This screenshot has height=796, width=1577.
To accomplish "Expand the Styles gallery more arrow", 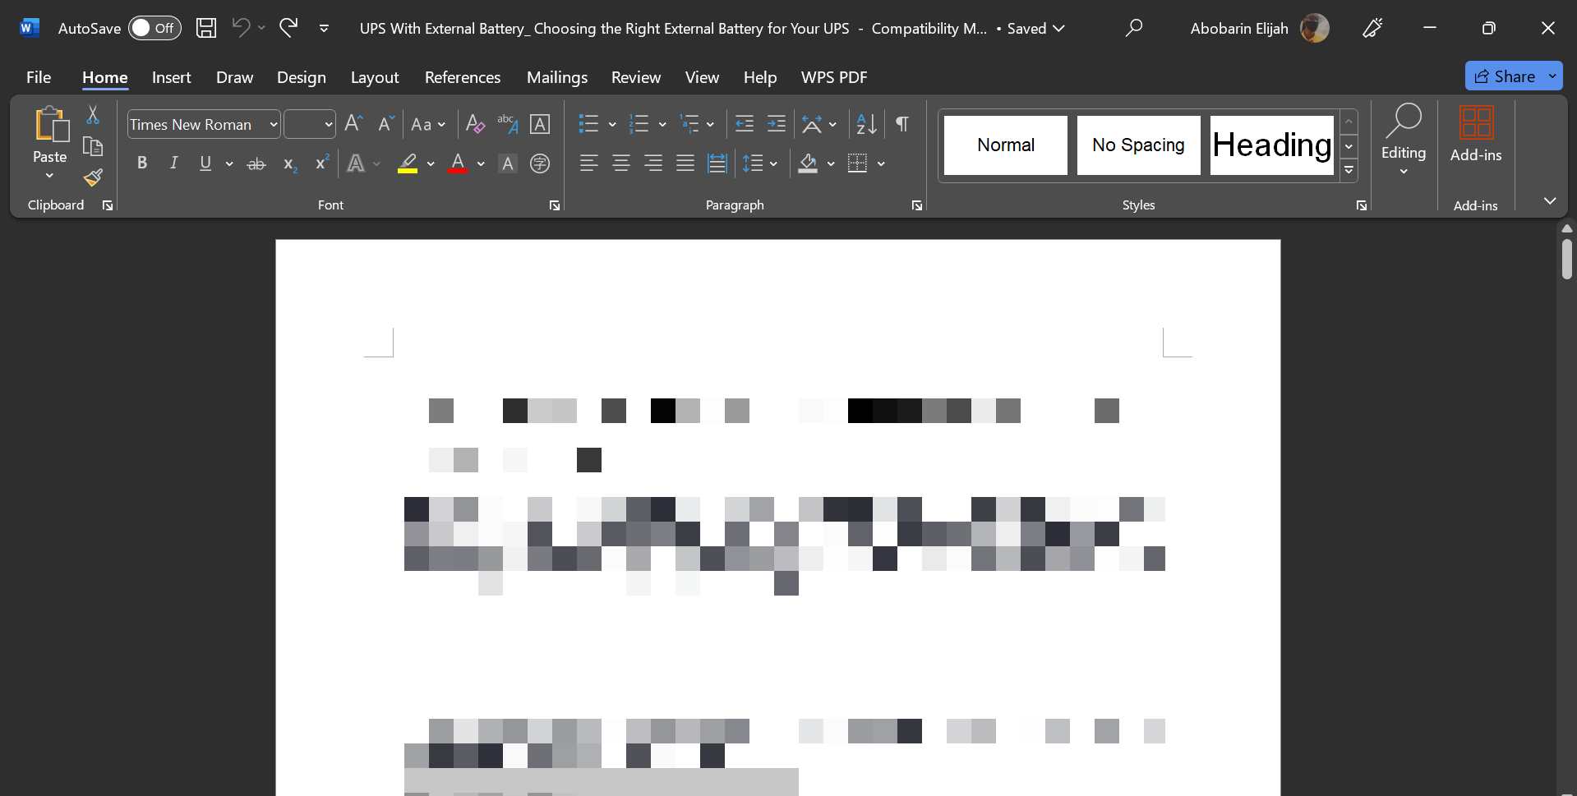I will 1349,171.
